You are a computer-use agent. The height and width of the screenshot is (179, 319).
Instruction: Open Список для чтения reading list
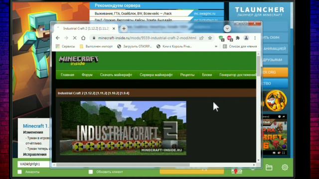(240, 46)
